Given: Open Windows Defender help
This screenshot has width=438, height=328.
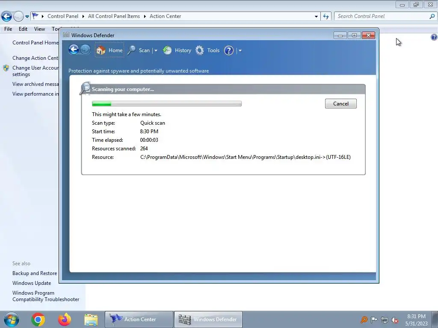Looking at the screenshot, I should [x=229, y=50].
